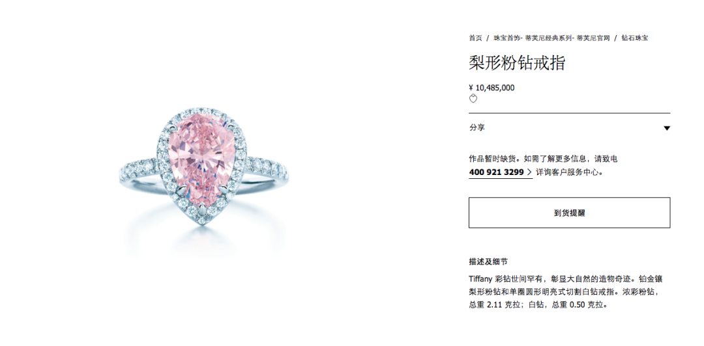
Task: Click the 到货提醒 button
Action: [569, 213]
